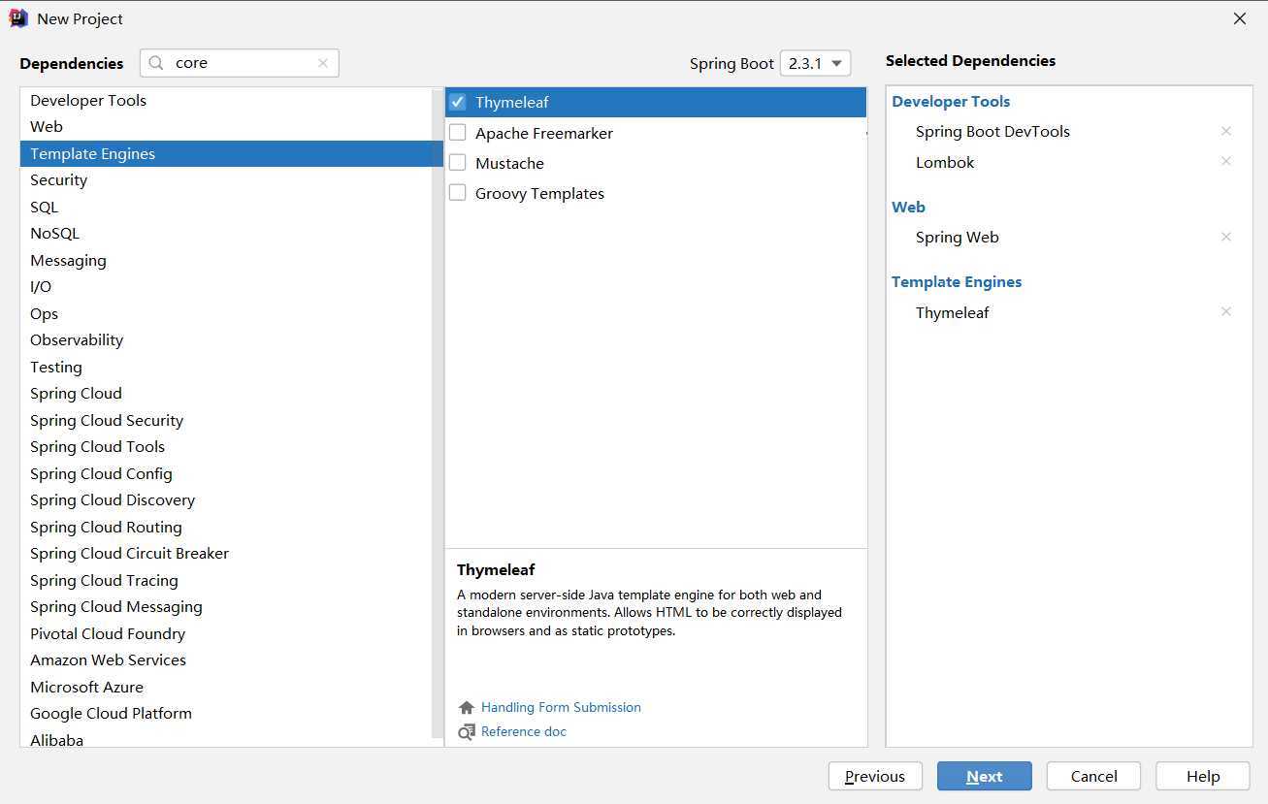Select the Spring Cloud category

(226, 394)
